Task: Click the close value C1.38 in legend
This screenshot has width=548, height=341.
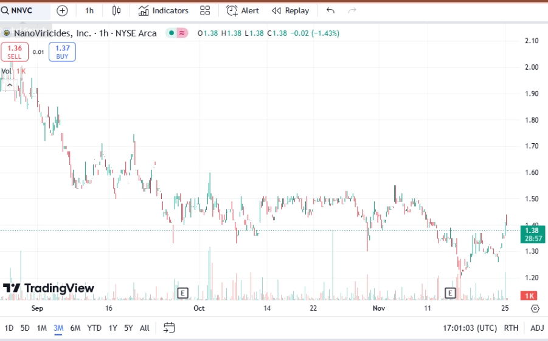Action: [277, 33]
